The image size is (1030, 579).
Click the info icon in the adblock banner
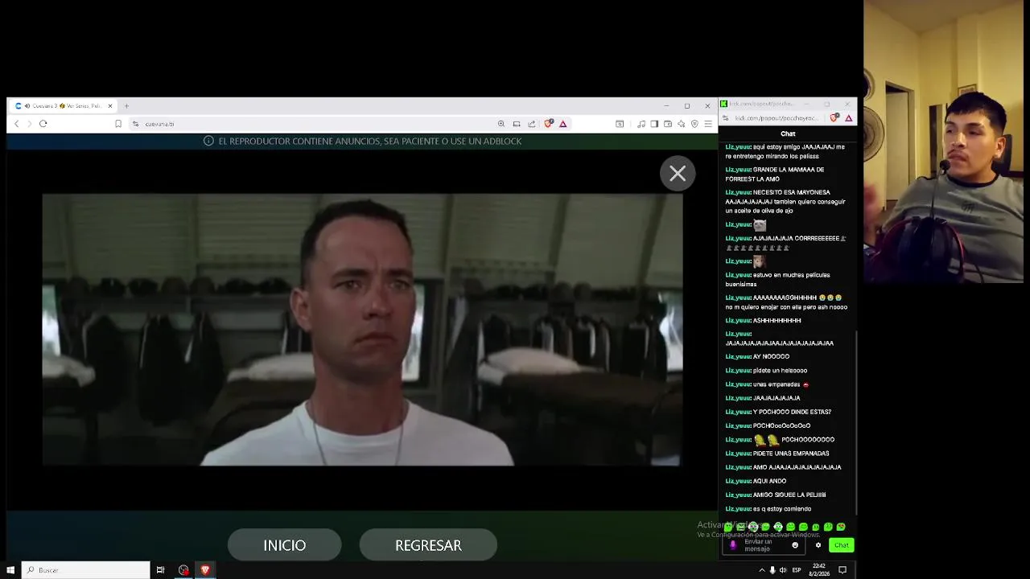(208, 141)
